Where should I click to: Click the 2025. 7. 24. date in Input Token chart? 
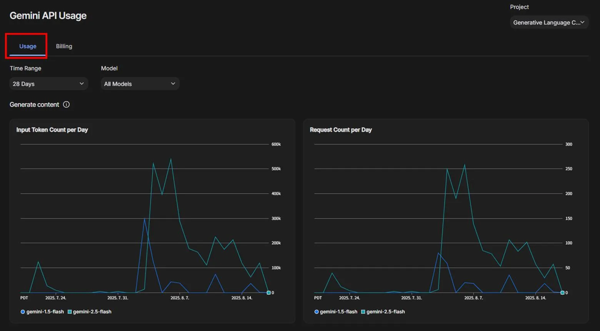[x=56, y=298]
